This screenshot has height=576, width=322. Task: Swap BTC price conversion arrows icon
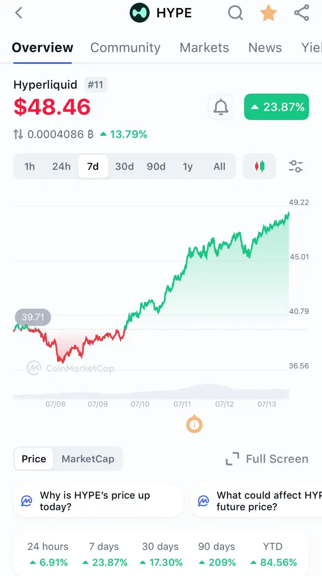18,134
